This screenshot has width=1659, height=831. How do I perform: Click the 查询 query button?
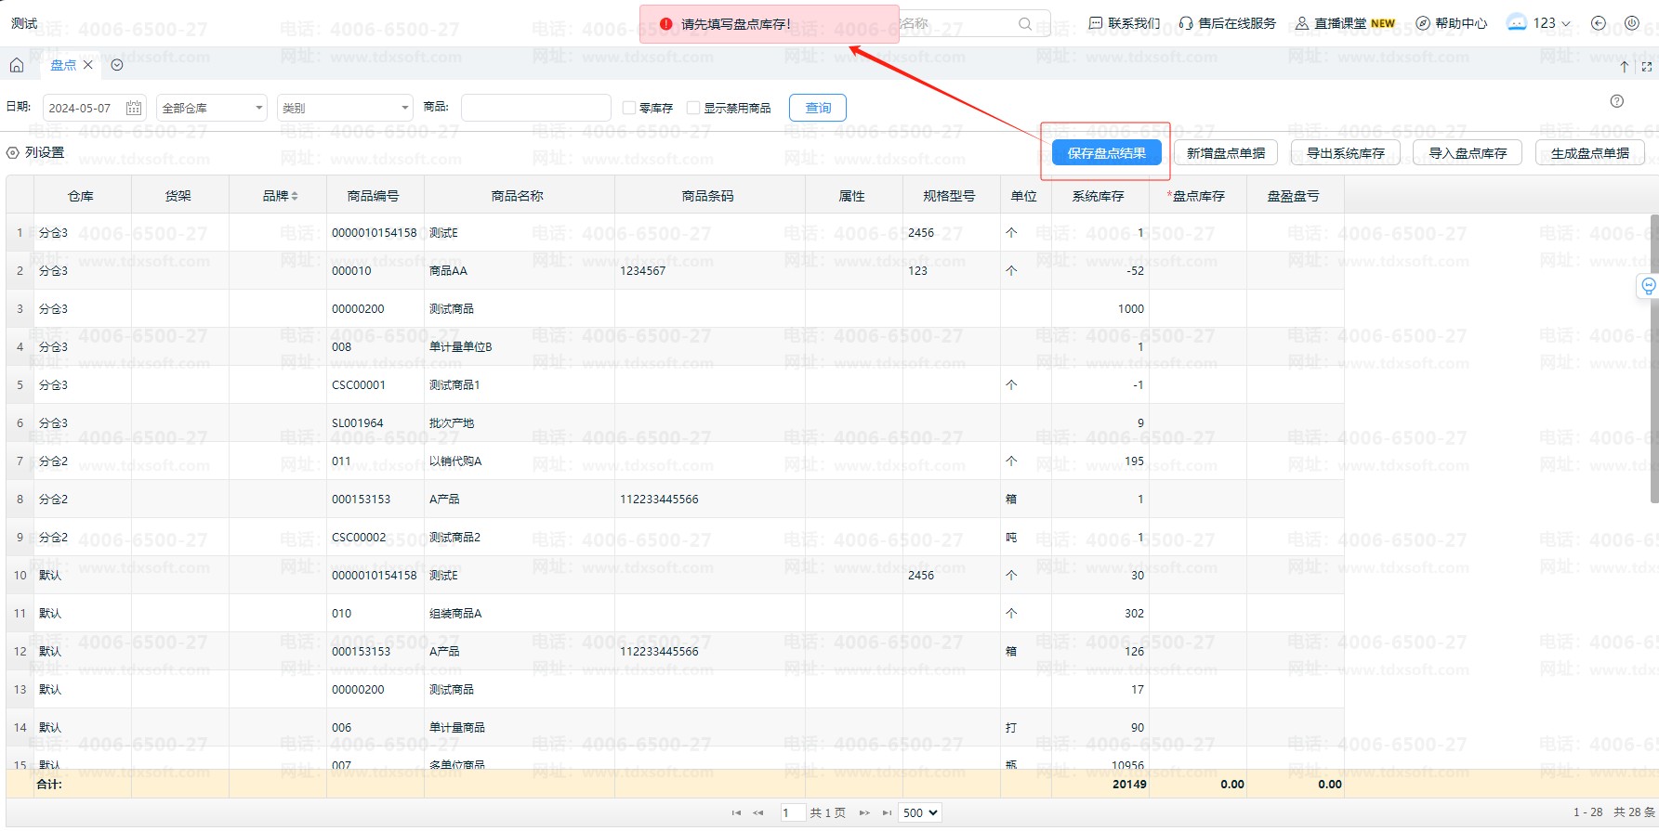[818, 108]
